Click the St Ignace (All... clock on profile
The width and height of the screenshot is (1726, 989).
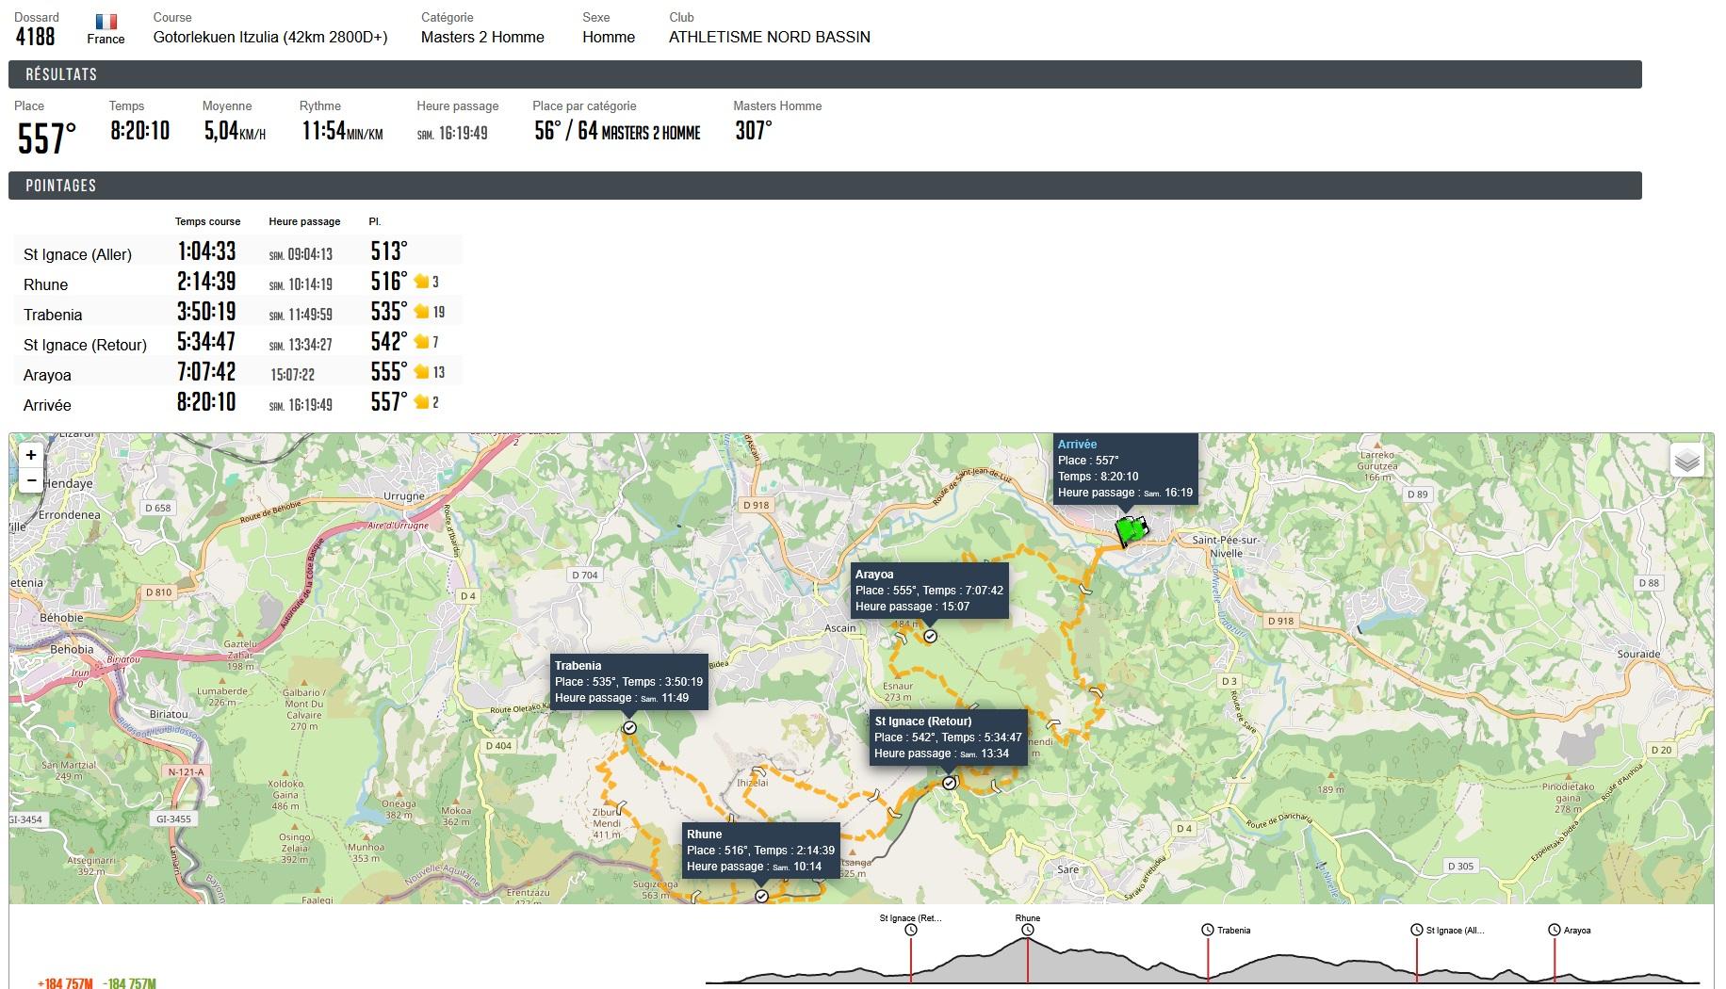[1416, 931]
